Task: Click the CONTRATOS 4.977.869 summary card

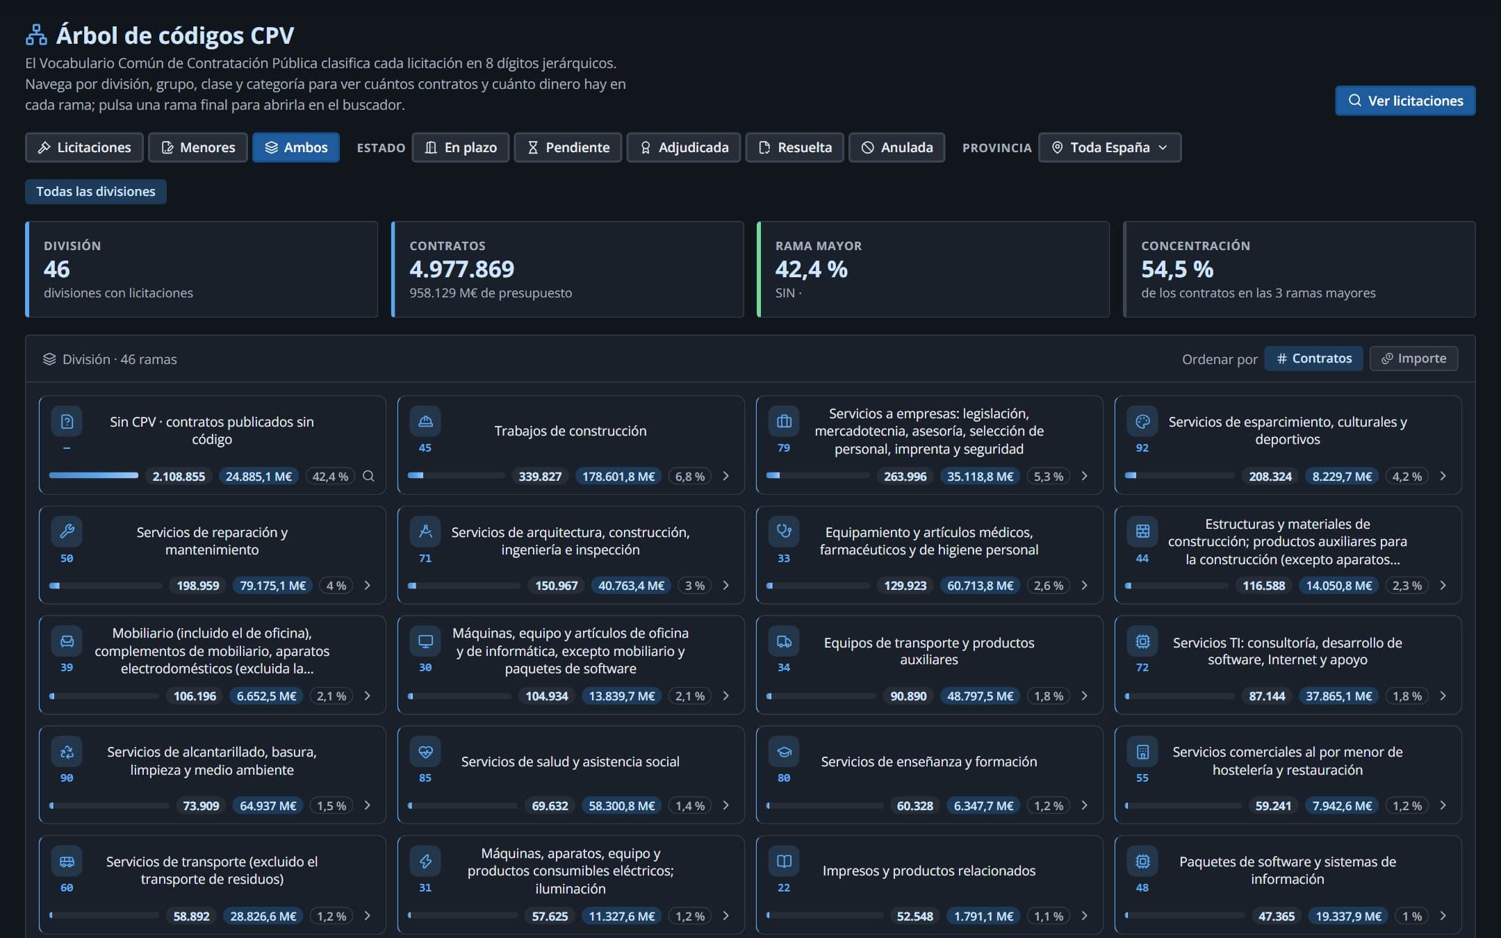Action: coord(568,270)
